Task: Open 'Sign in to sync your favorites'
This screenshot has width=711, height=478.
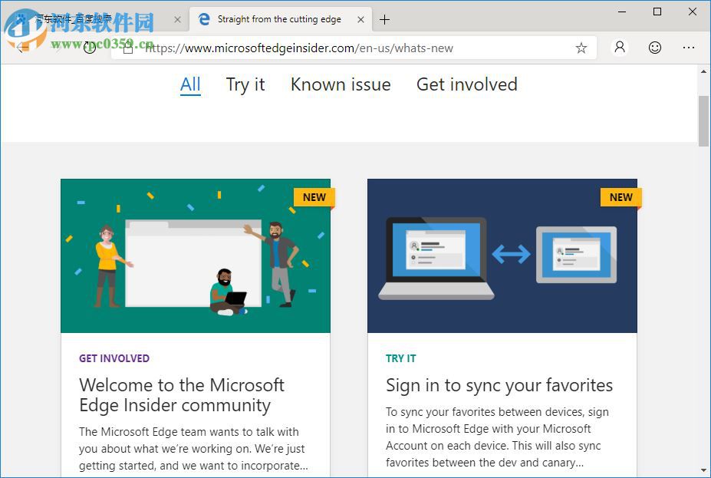Action: point(499,385)
